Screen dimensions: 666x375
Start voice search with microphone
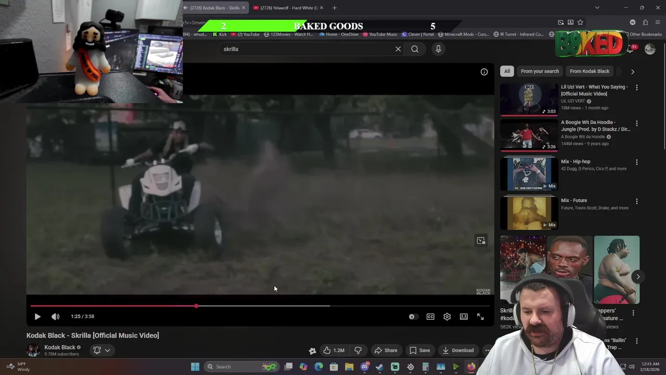[x=438, y=49]
